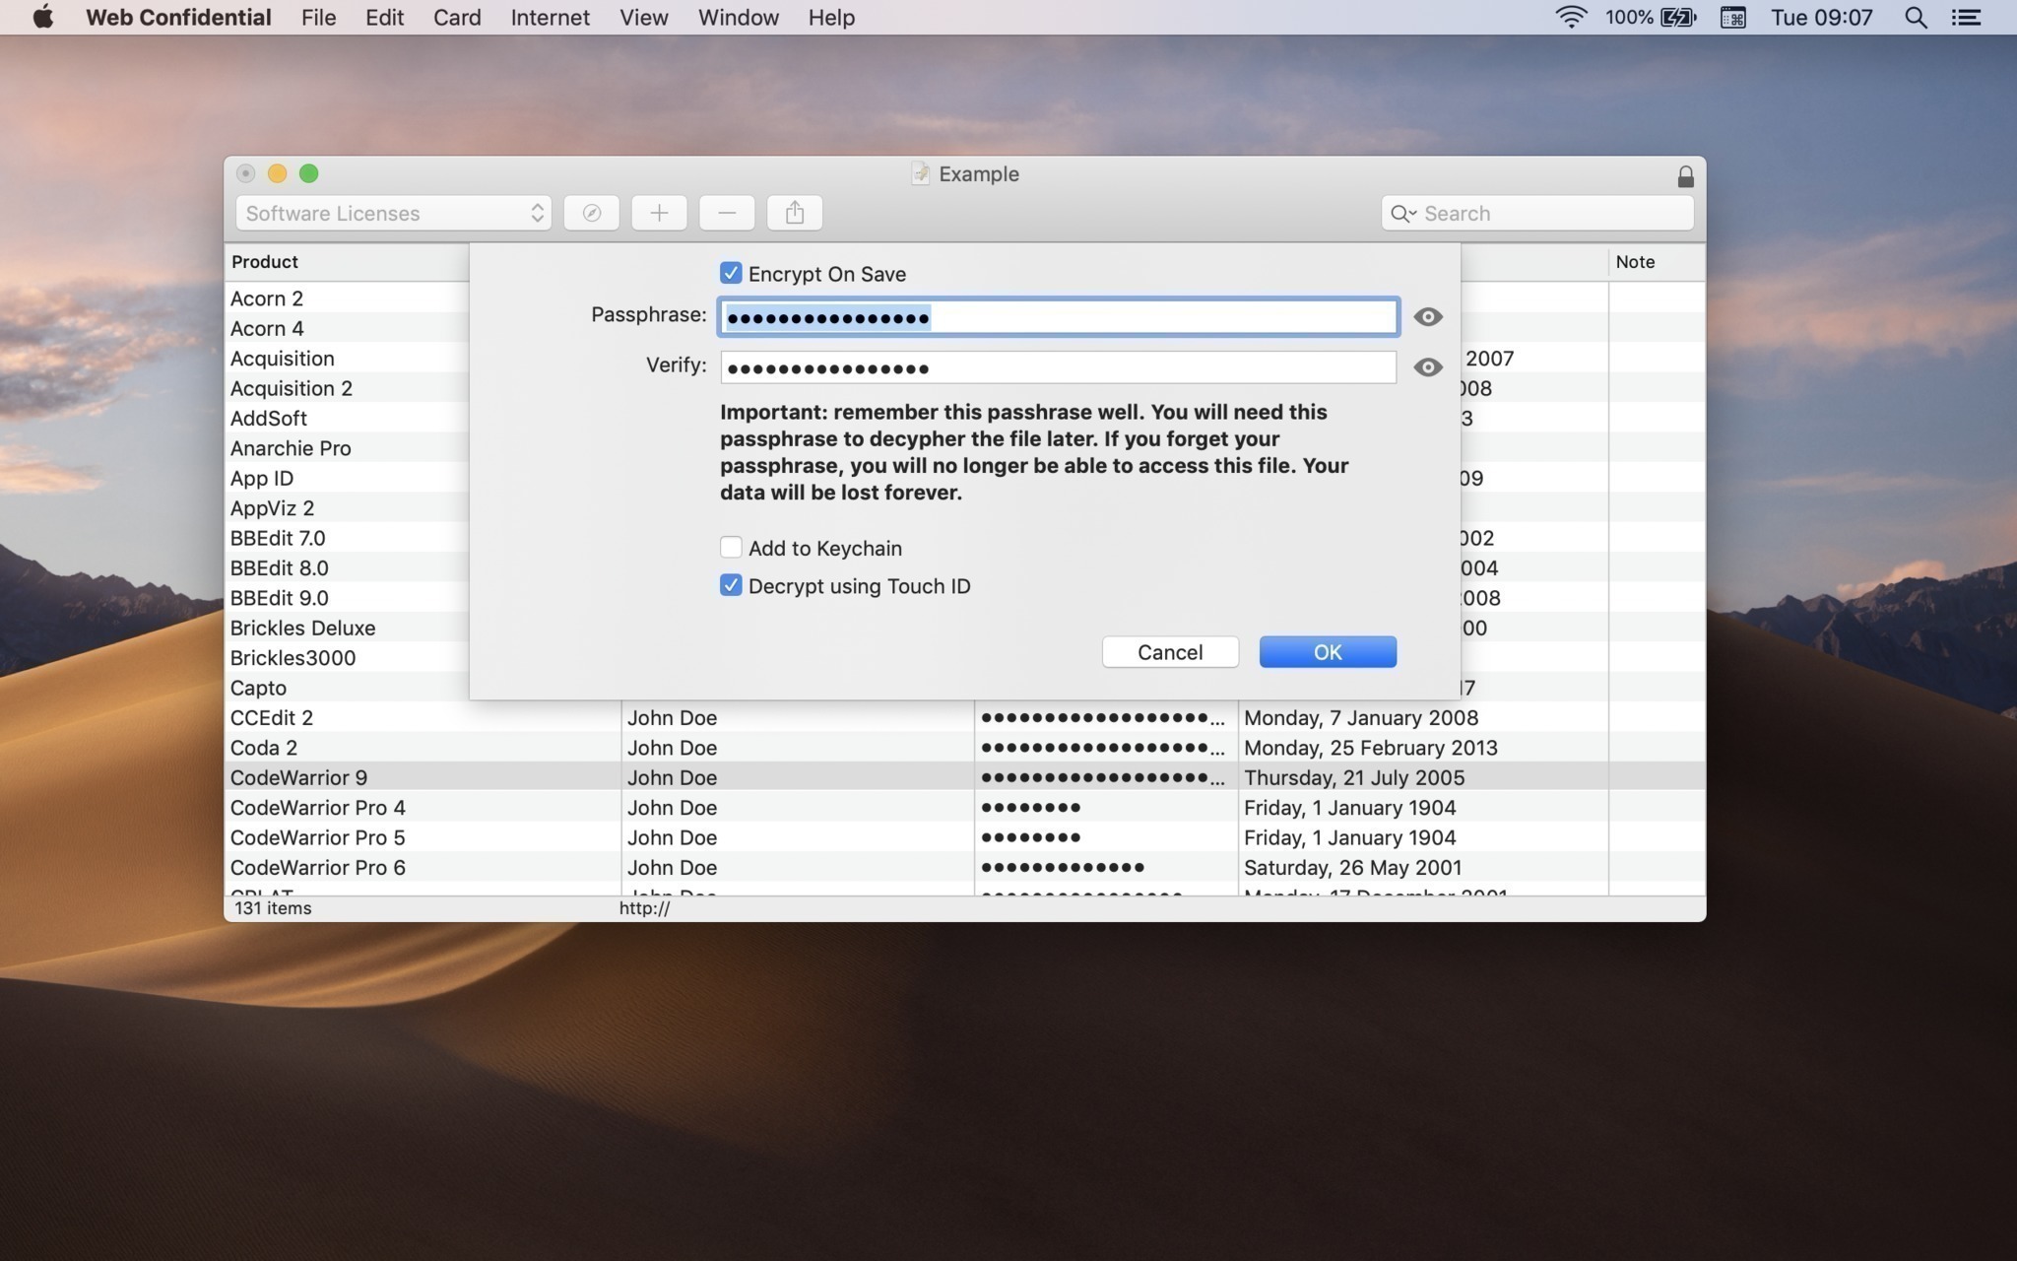The height and width of the screenshot is (1261, 2017).
Task: Select the Acorn 4 row
Action: (x=348, y=328)
